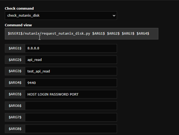The width and height of the screenshot is (179, 135).
Task: Click the $ARG7$ label addon
Action: (15, 117)
